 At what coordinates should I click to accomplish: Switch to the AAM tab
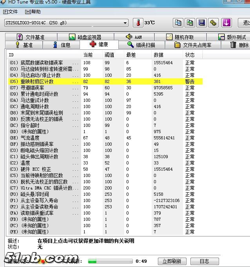(134, 37)
